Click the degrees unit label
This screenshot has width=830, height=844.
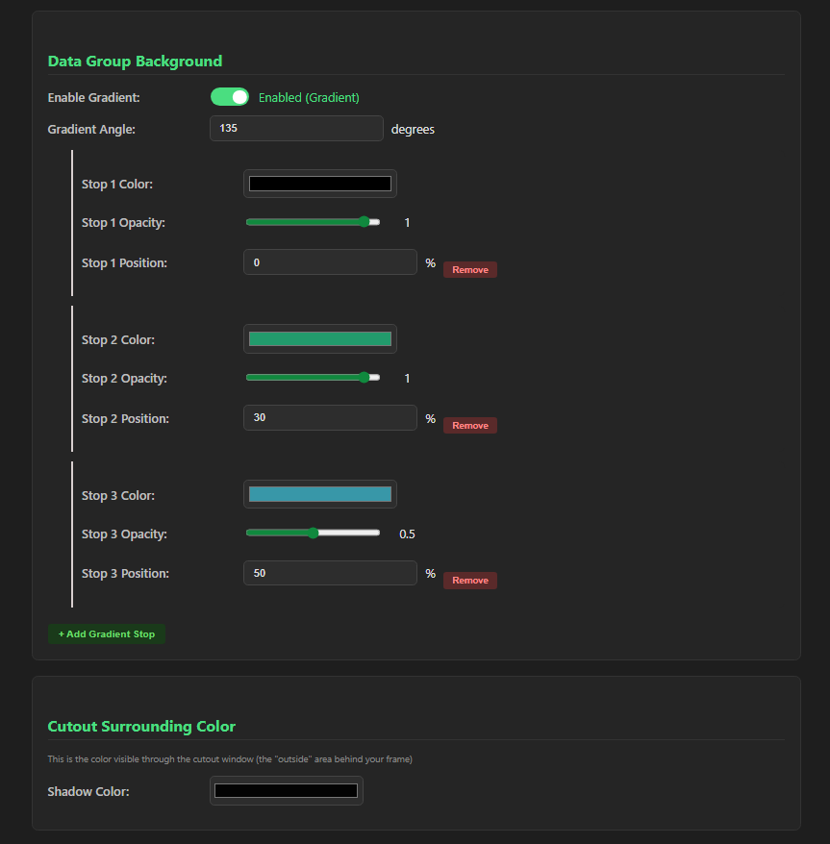pyautogui.click(x=413, y=129)
